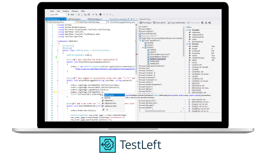Click the object tree vertical scrollbar thumb
The image size is (262, 158).
tap(184, 43)
